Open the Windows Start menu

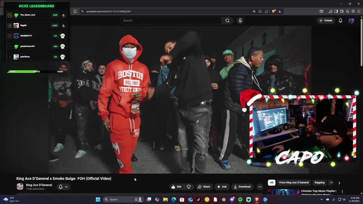[x=98, y=199]
